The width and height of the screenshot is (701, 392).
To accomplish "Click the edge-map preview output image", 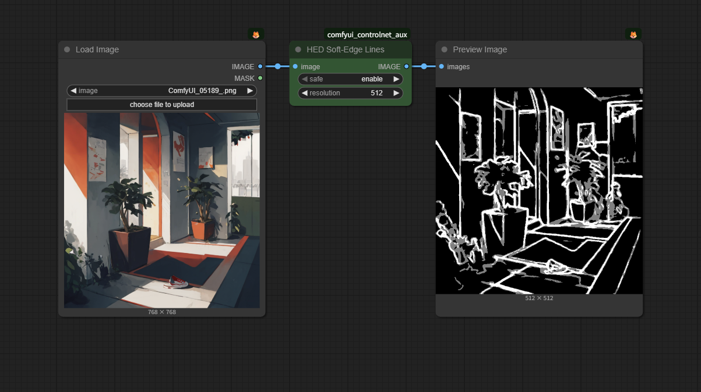I will point(539,191).
